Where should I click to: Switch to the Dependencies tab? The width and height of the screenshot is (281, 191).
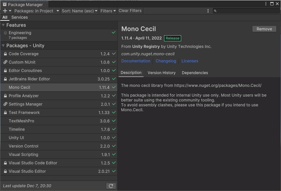point(195,73)
